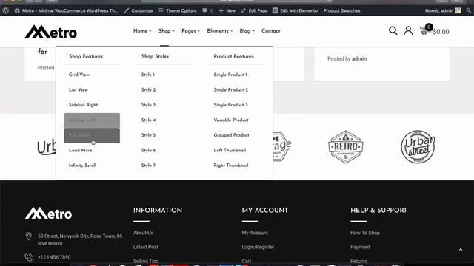474x266 pixels.
Task: Select shop Style 1
Action: (x=148, y=75)
